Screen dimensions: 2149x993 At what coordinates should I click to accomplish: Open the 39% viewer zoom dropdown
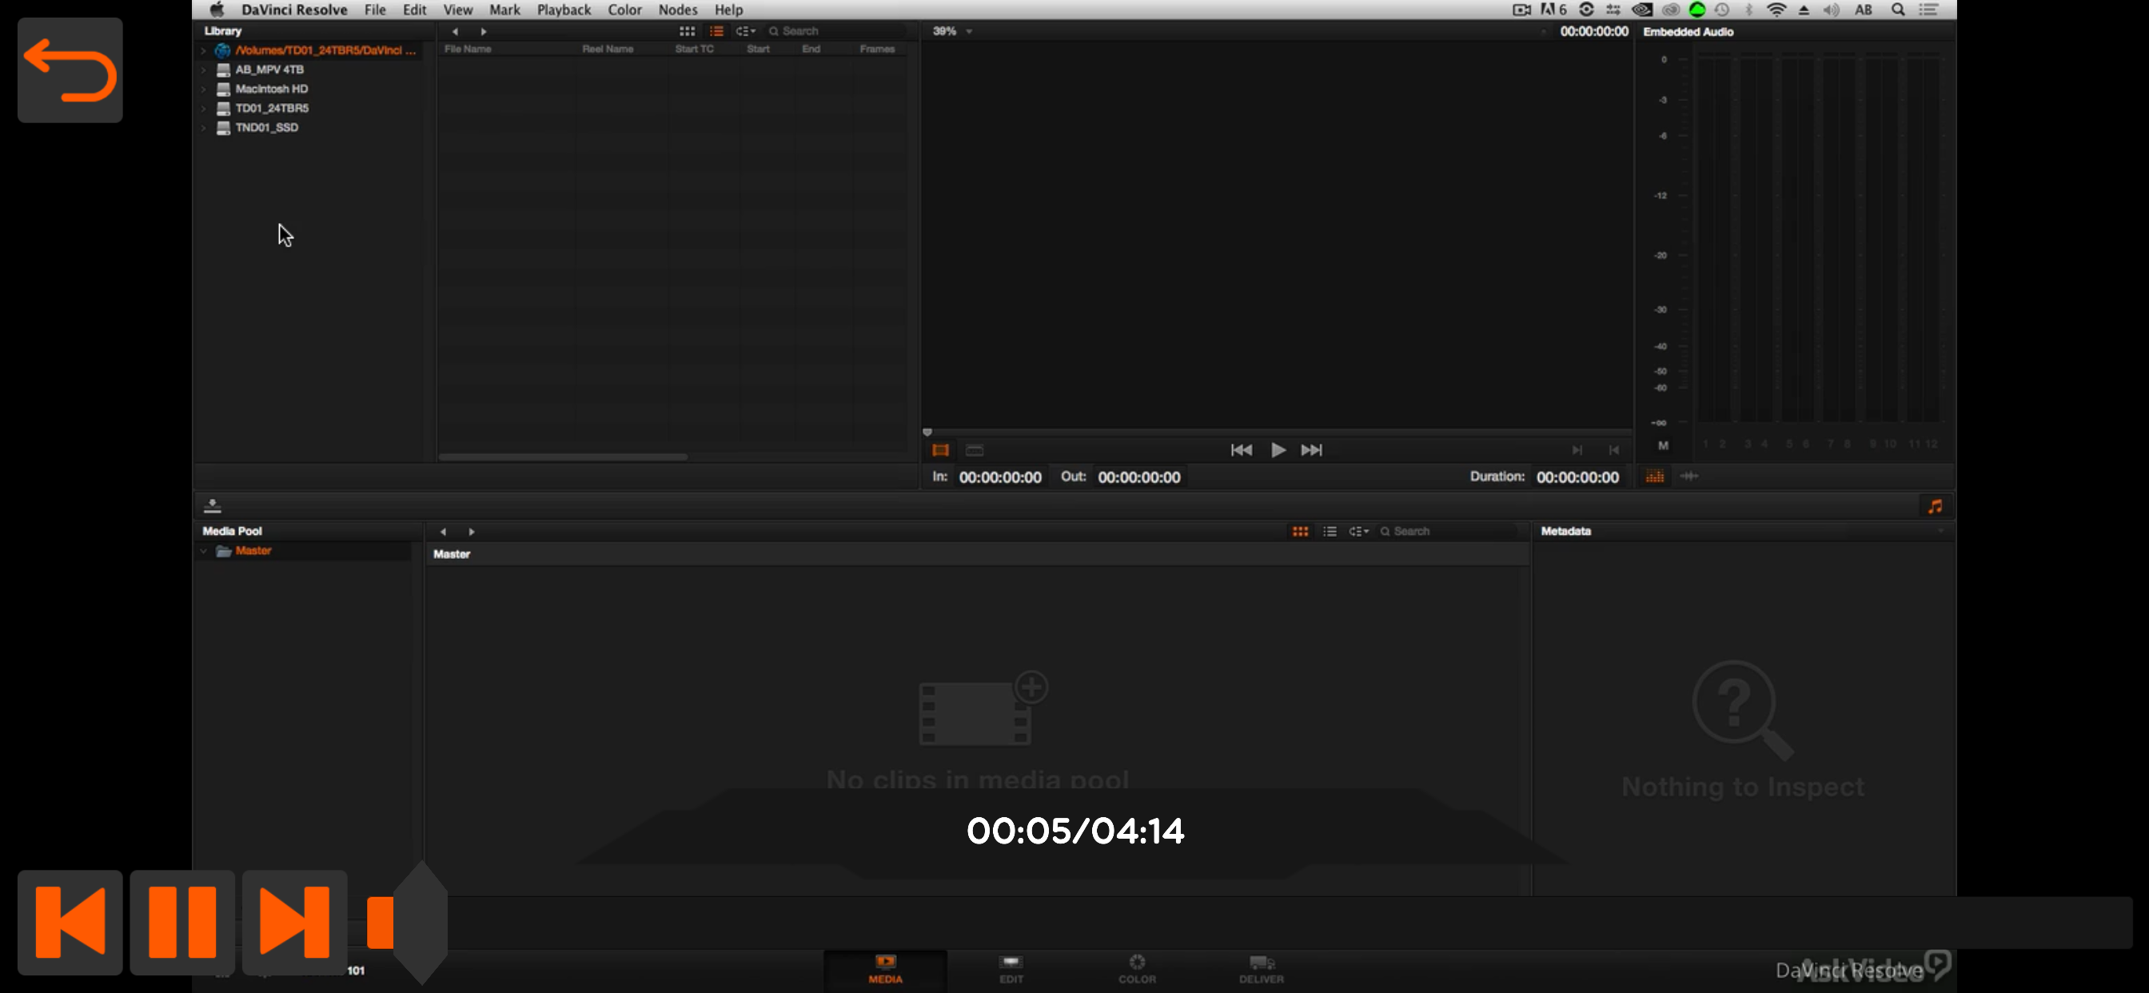click(952, 31)
